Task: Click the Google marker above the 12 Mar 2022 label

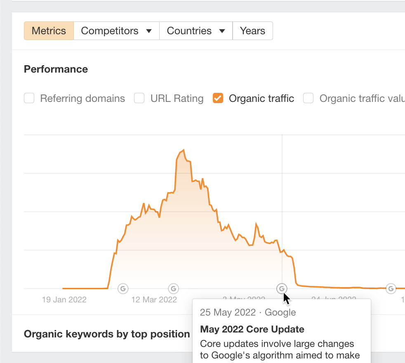Action: [174, 288]
